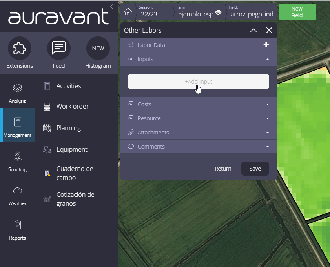Expand Labor Data with the plus icon
This screenshot has height=267, width=330.
[266, 45]
